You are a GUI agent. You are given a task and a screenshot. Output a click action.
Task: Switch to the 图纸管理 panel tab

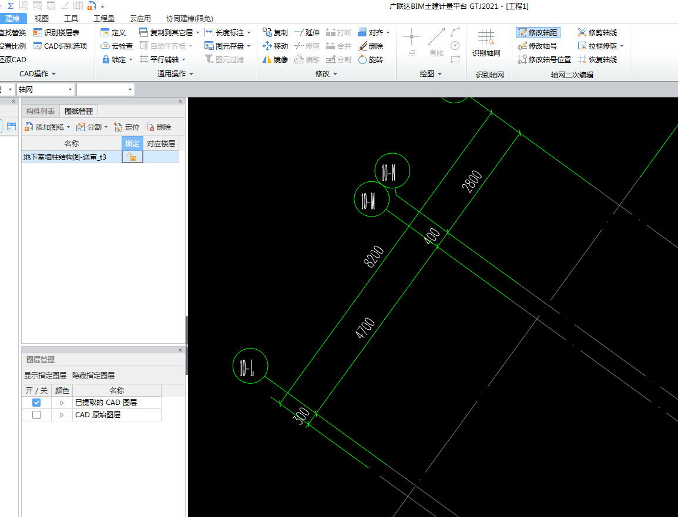(x=79, y=111)
